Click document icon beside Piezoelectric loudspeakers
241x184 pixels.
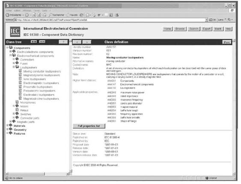point(20,90)
